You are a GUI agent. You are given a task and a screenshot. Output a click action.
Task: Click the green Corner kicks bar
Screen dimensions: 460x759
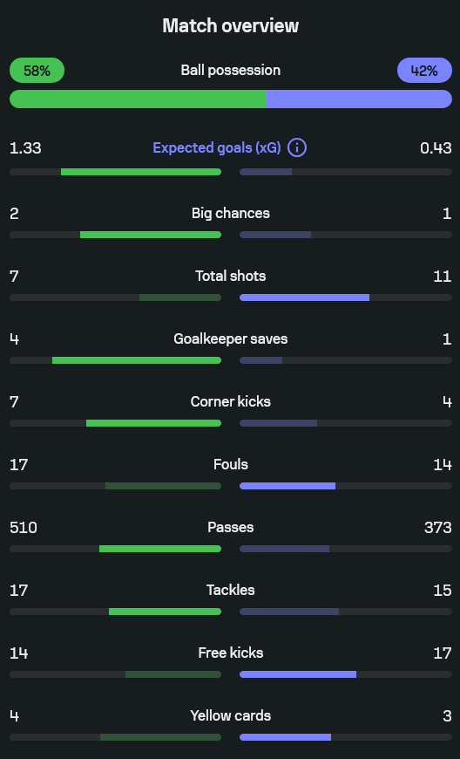click(x=153, y=423)
